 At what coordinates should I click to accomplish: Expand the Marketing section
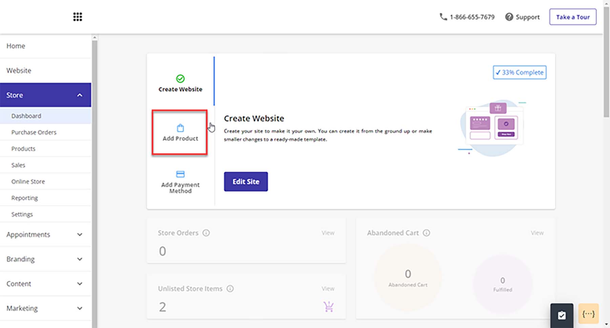[x=80, y=308]
